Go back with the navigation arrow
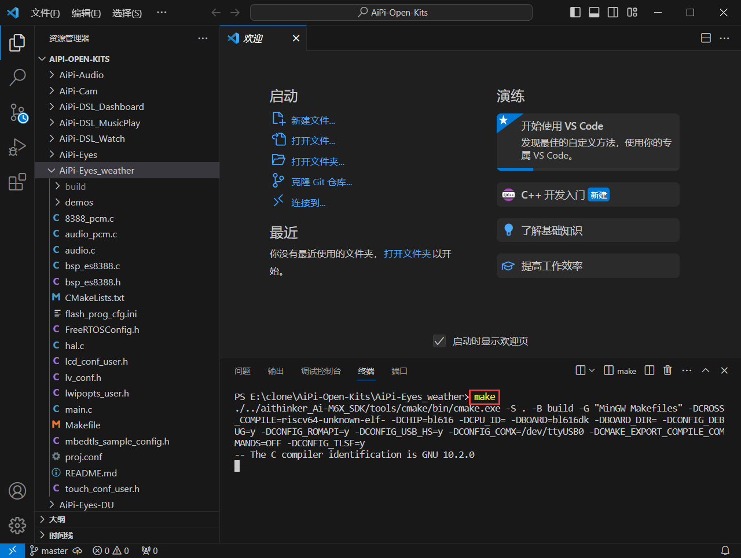 [216, 12]
